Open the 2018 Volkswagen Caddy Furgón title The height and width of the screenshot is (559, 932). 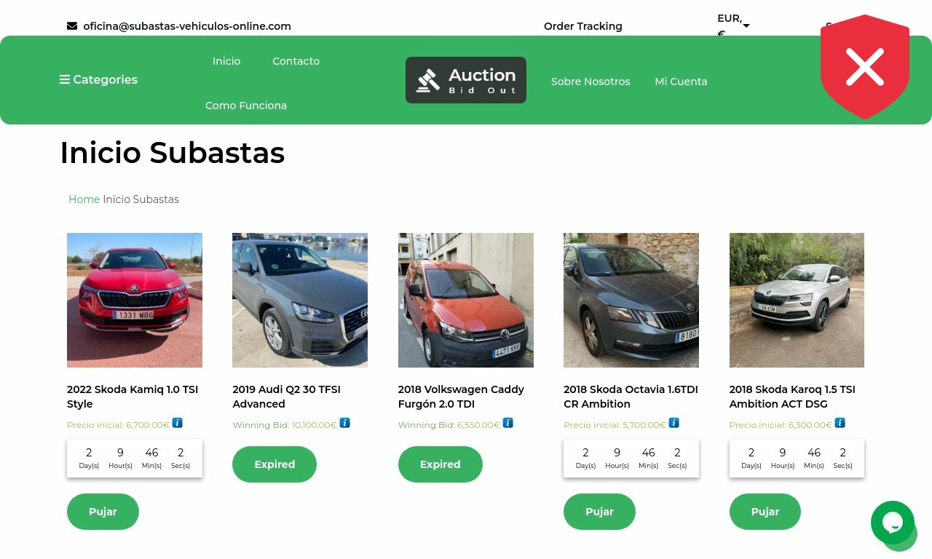click(461, 397)
